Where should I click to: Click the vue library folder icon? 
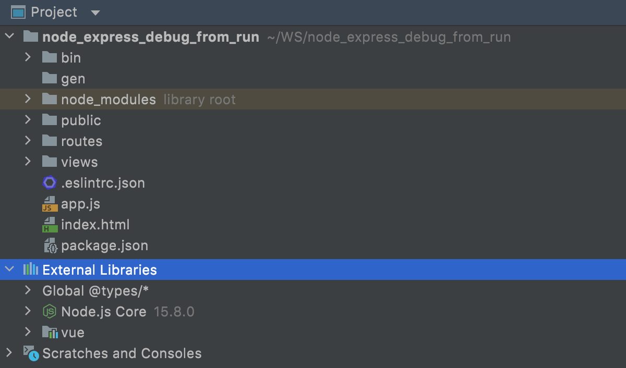point(50,332)
